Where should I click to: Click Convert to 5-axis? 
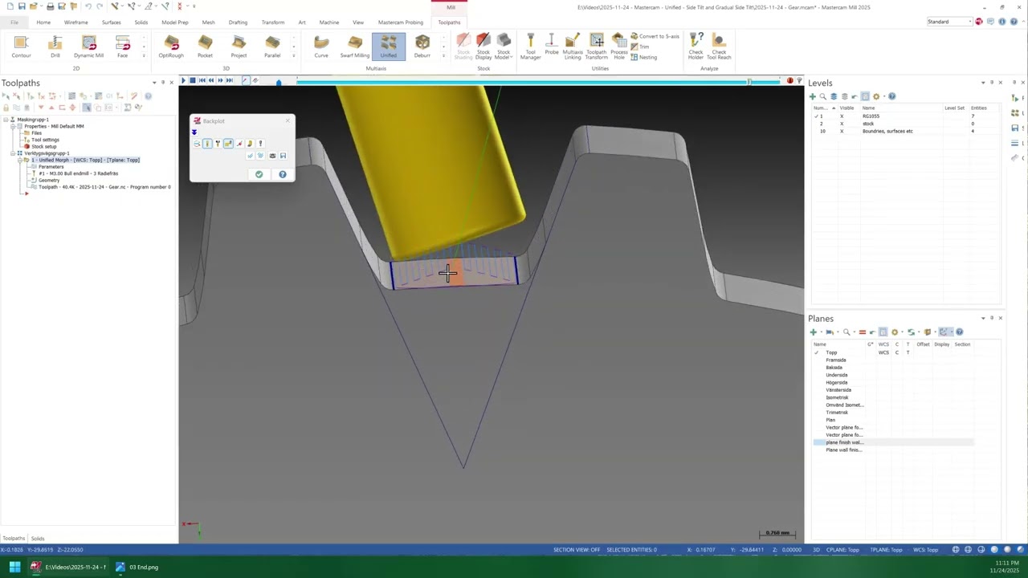(x=655, y=36)
